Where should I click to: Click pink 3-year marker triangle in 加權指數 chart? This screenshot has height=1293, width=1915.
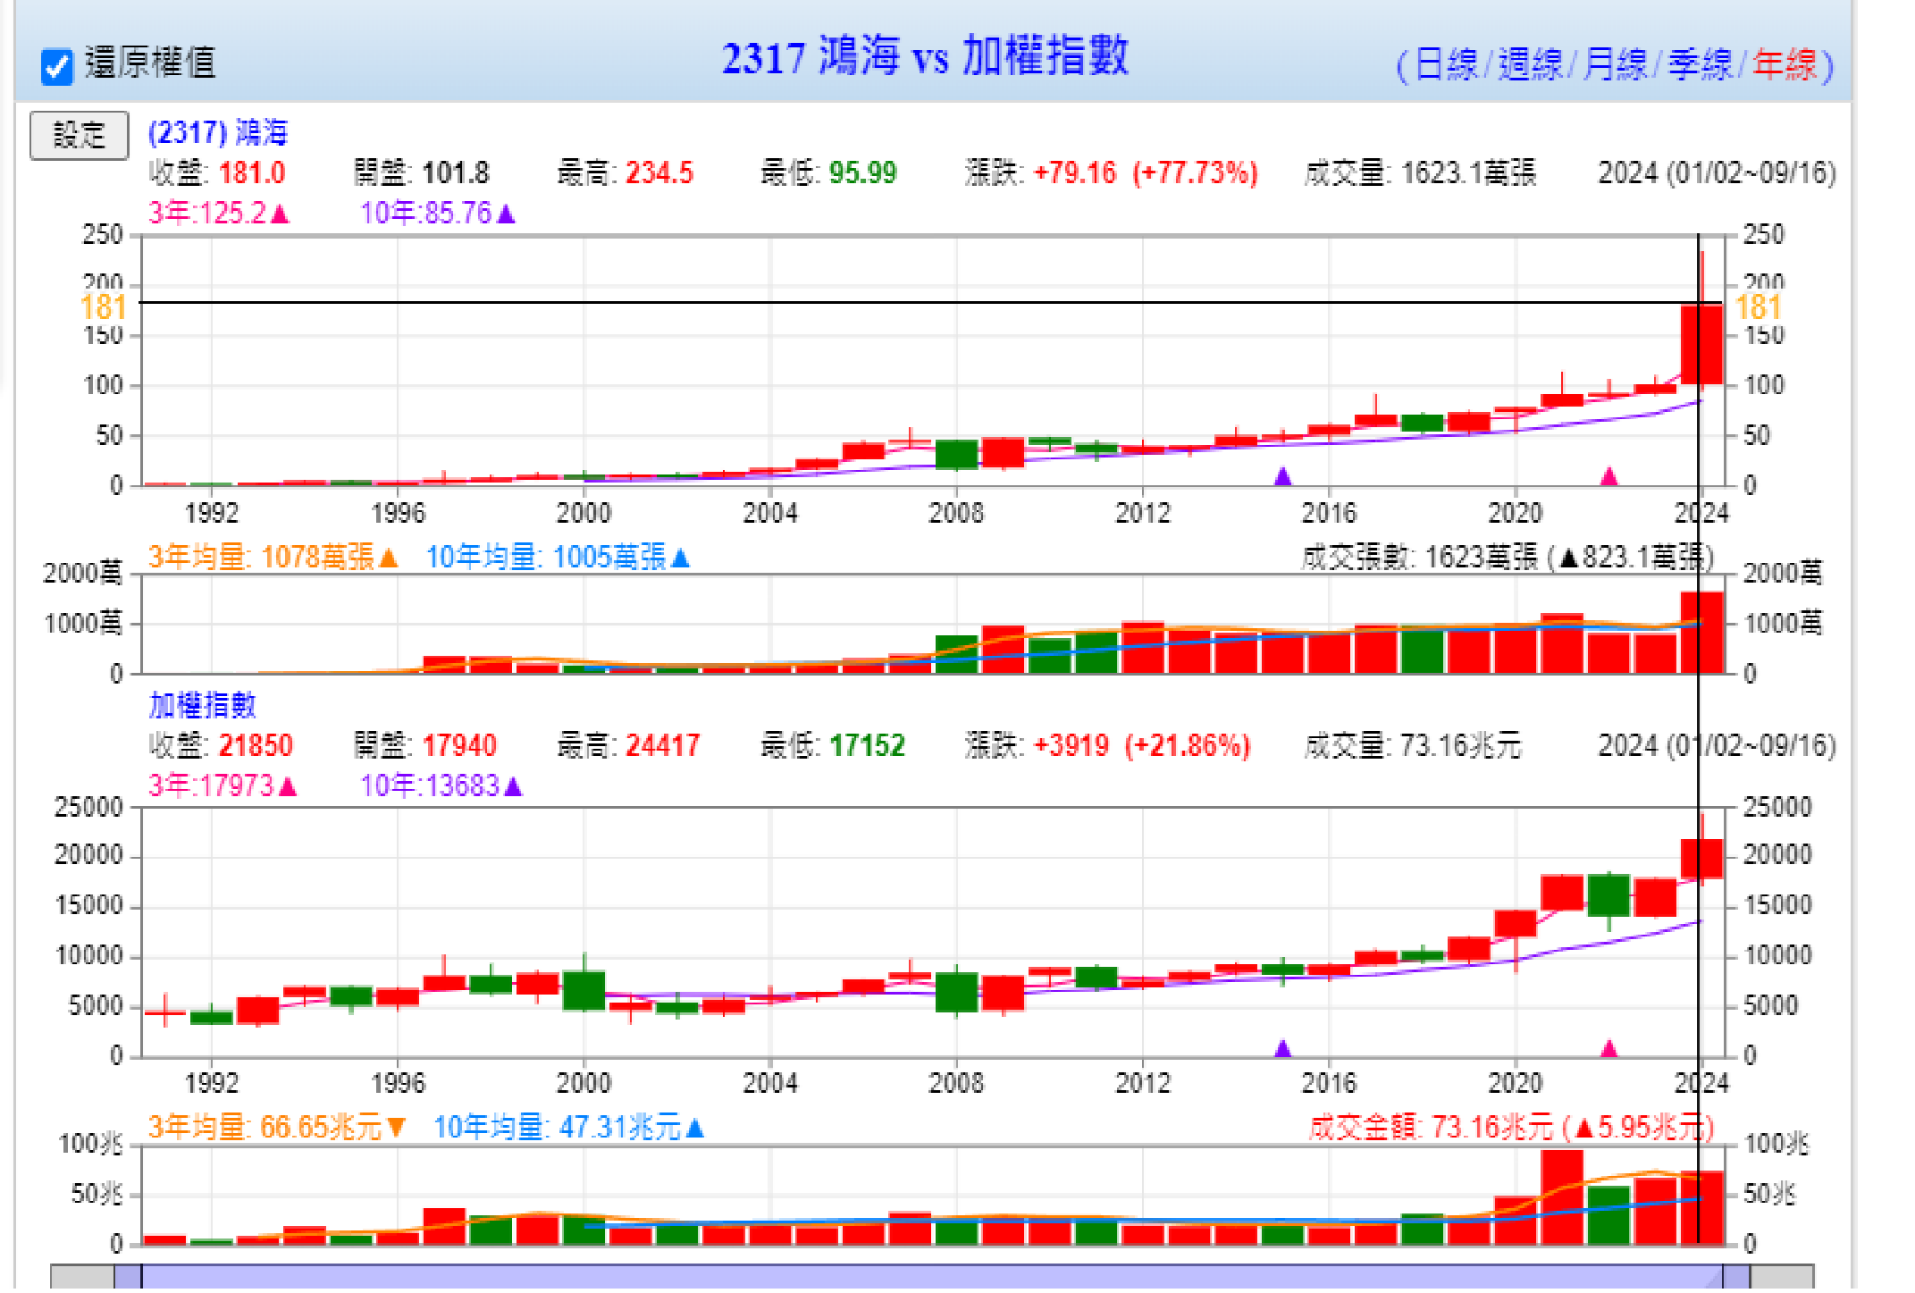pyautogui.click(x=1608, y=1048)
